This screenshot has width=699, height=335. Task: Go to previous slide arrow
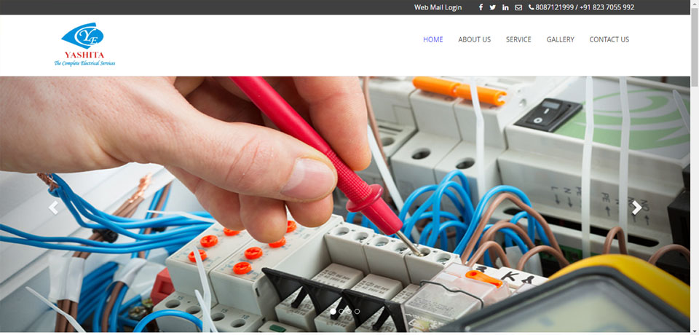click(x=53, y=208)
